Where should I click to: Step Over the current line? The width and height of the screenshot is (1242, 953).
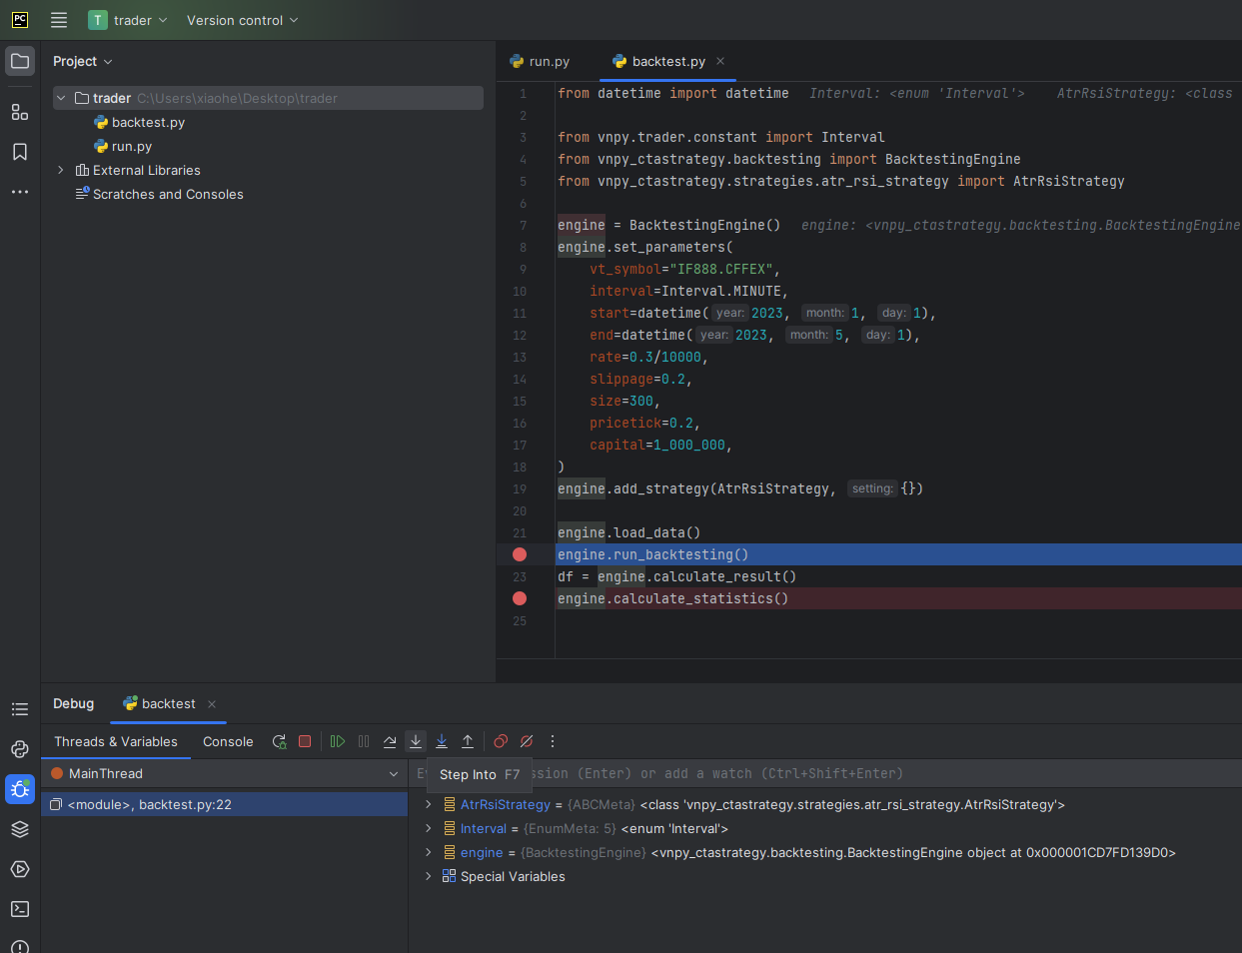[x=390, y=741]
